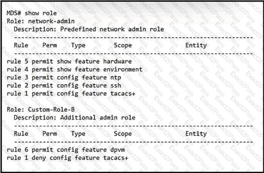This screenshot has width=264, height=173.
Task: Select the 'rule 6 permit config feature dpvm' line
Action: (66, 150)
